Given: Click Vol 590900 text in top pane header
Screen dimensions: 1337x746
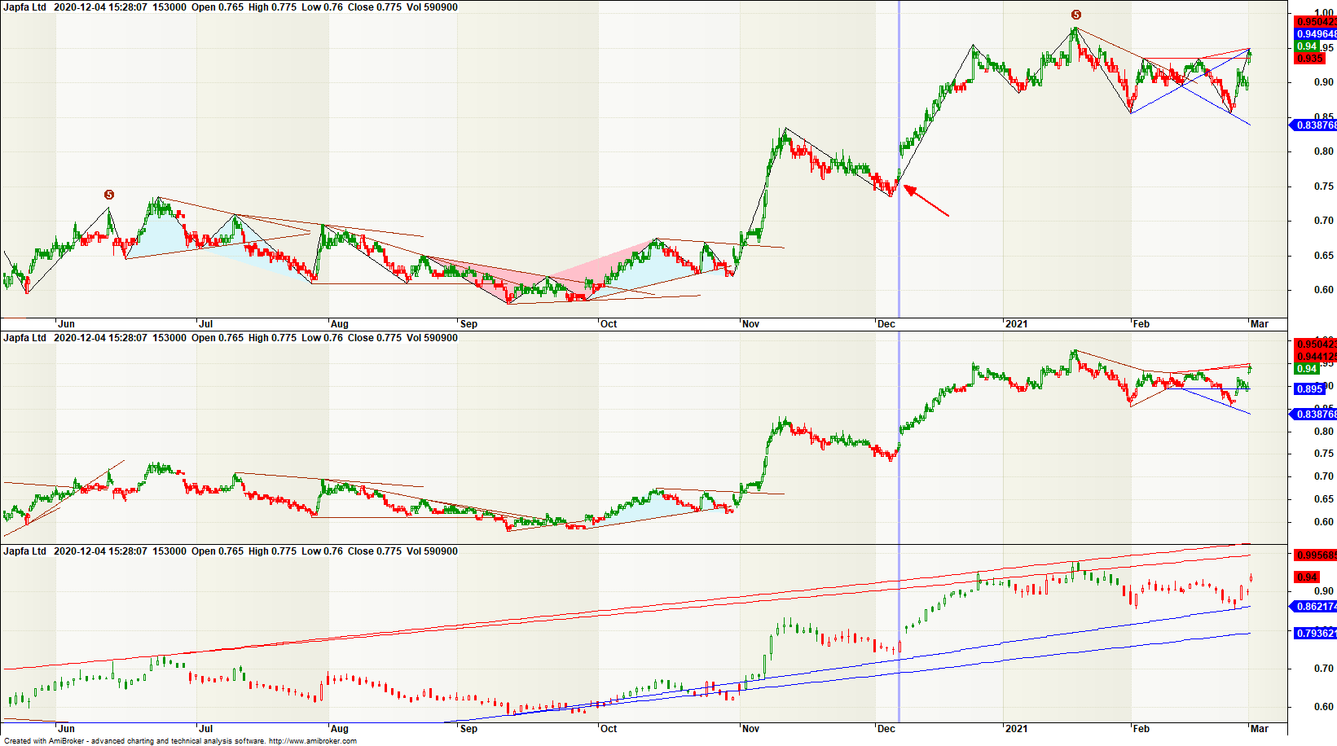Looking at the screenshot, I should 432,7.
